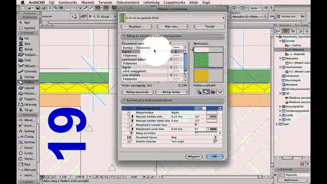Image resolution: width=327 pixels, height=184 pixels.
Task: Toggle shell usage icon under Felhasználható
Action: [x=220, y=92]
